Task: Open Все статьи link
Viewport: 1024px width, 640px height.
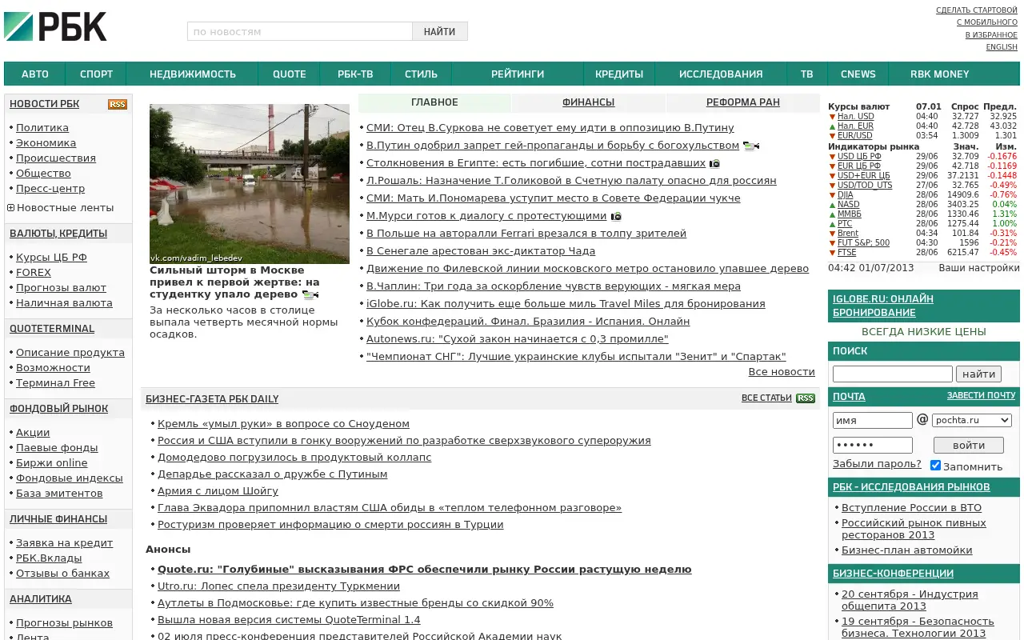Action: tap(766, 398)
